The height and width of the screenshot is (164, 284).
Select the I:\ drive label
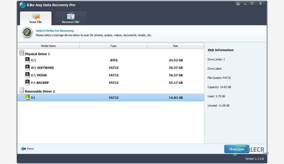coord(33,98)
